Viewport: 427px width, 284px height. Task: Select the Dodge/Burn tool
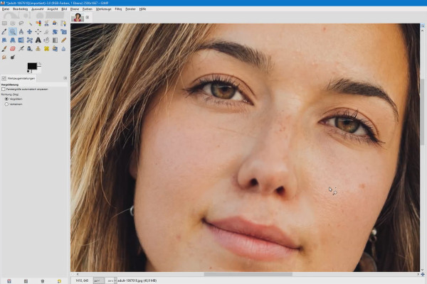(x=13, y=57)
